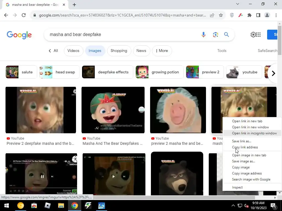Open Masha And The Bear Deepfakes link
Viewport: 282px width, 211px height.
tap(113, 143)
